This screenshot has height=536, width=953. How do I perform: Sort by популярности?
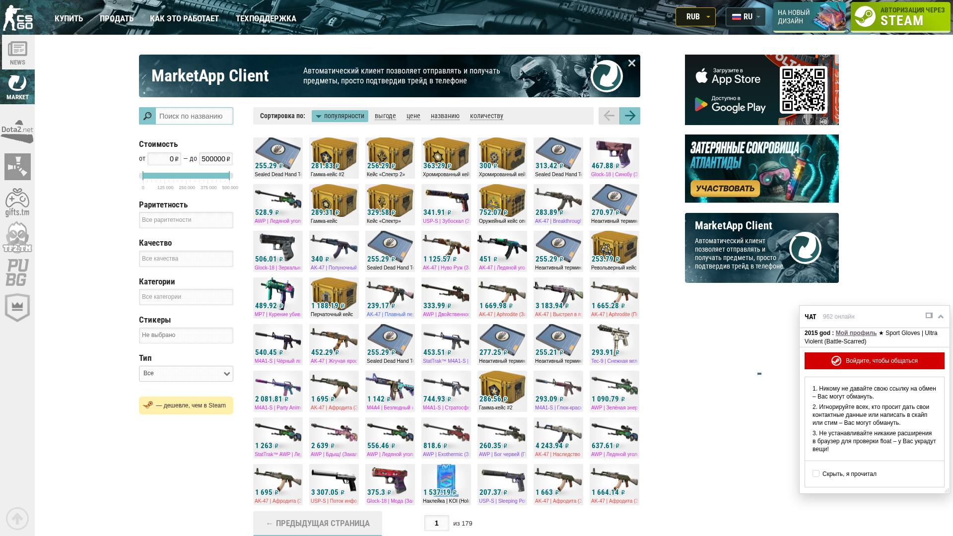coord(340,116)
